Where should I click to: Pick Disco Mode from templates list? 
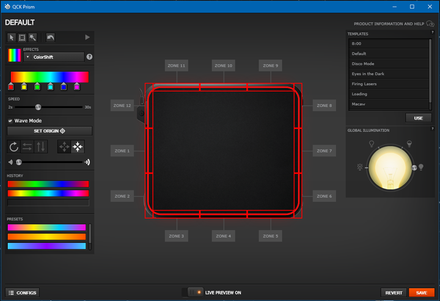pos(363,63)
